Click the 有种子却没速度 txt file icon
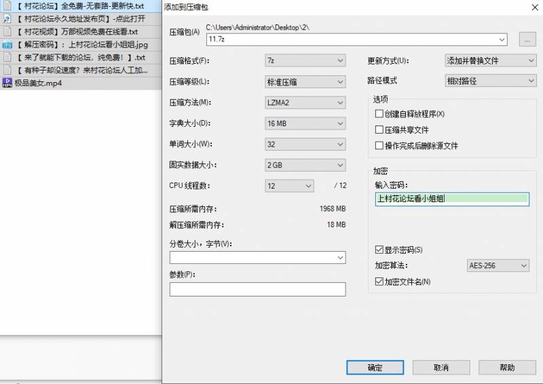 click(x=7, y=71)
